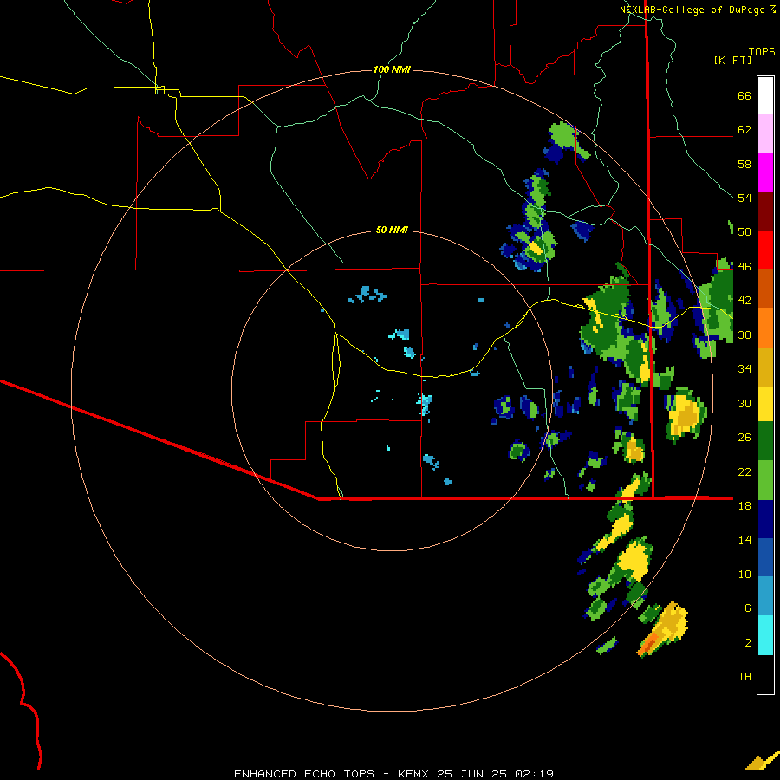Select the light orange legend swatch
Viewport: 780px width, 780px height.
coord(765,328)
